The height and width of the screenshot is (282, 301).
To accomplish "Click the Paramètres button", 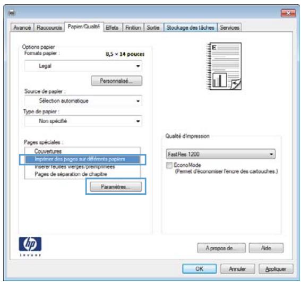I will [116, 187].
